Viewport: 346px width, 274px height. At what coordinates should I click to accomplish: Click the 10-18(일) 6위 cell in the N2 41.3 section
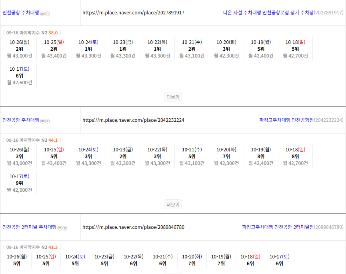(250, 260)
